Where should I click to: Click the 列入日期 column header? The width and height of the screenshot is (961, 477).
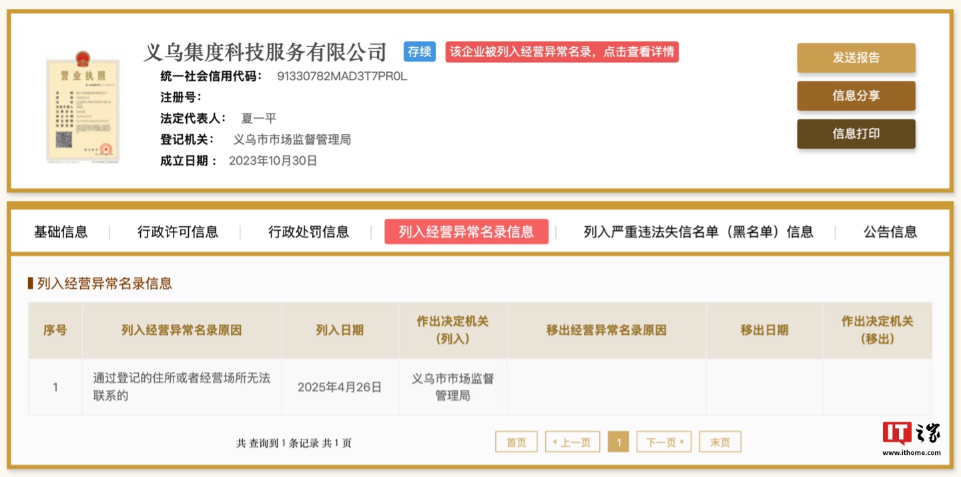[340, 330]
